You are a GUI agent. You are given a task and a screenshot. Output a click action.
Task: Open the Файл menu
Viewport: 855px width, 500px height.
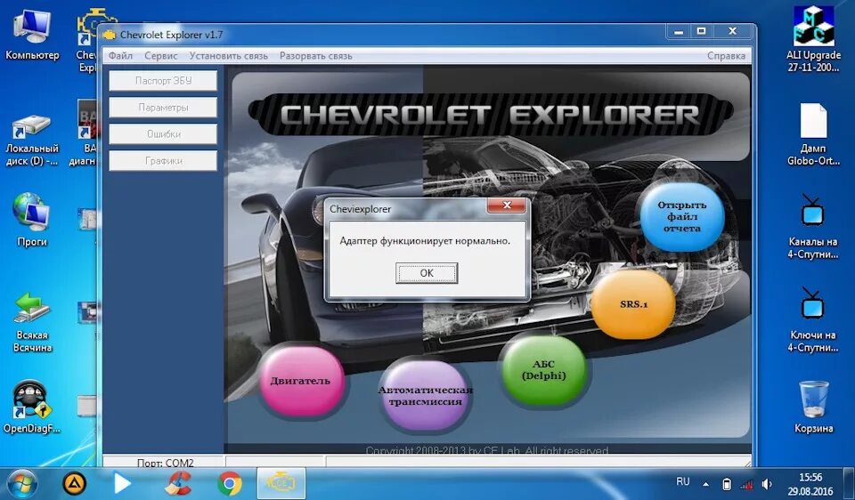point(120,55)
